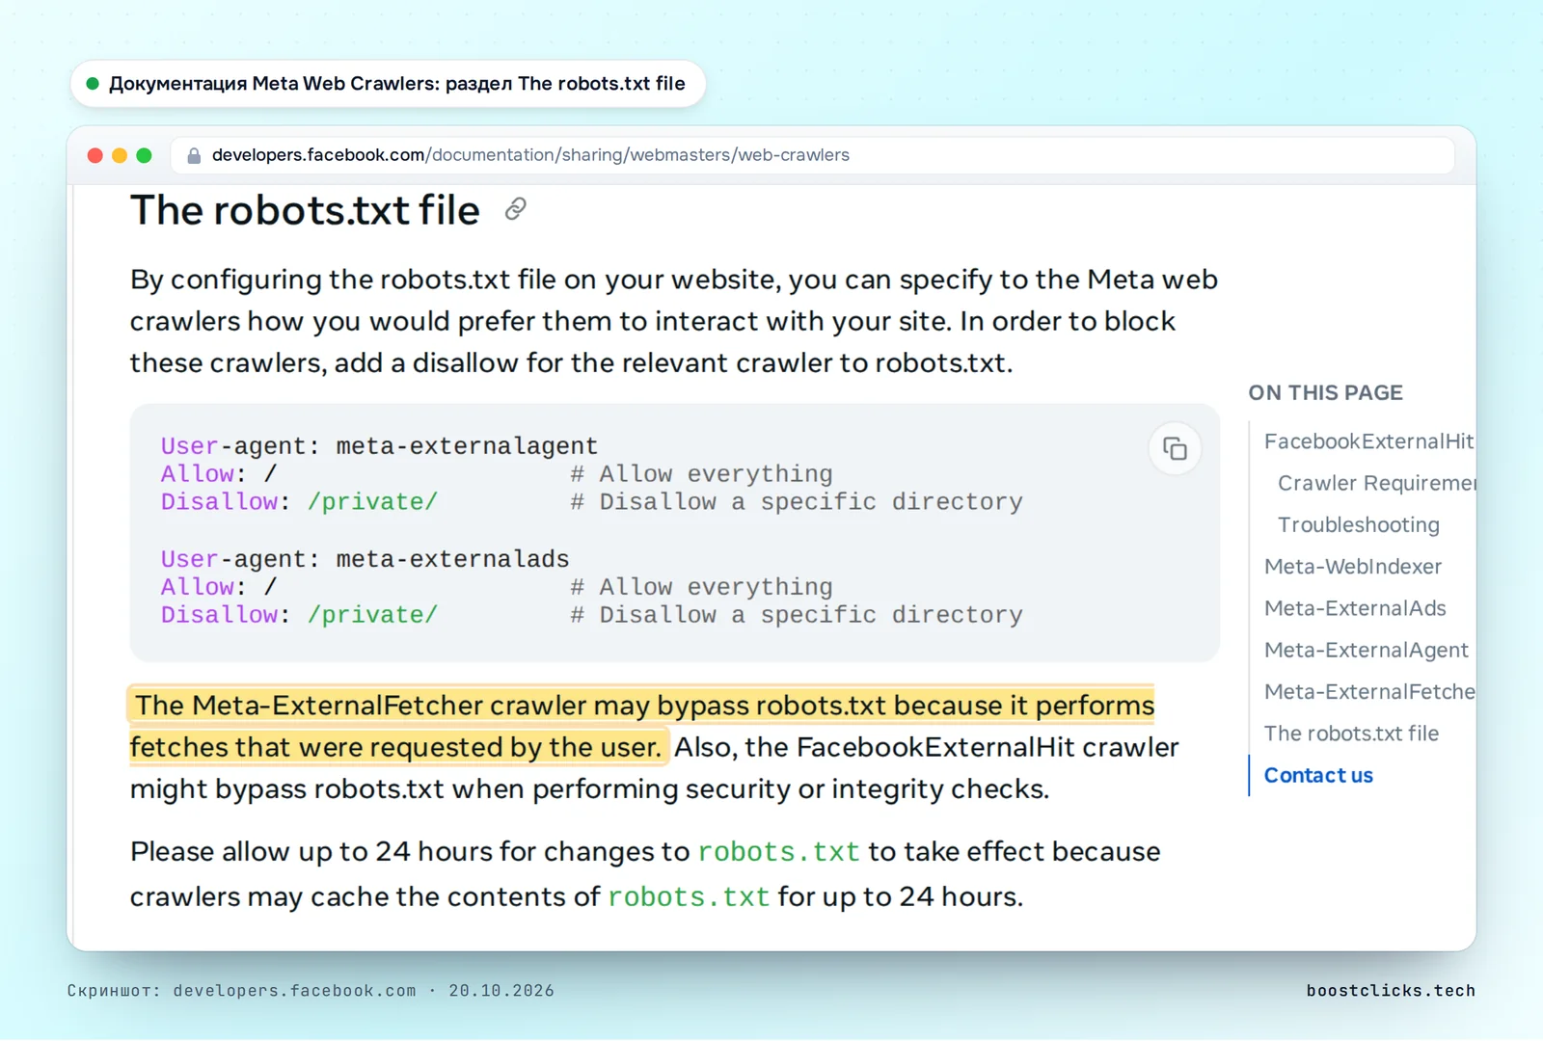
Task: Select 'The robots.txt file' sidebar link
Action: click(x=1351, y=734)
